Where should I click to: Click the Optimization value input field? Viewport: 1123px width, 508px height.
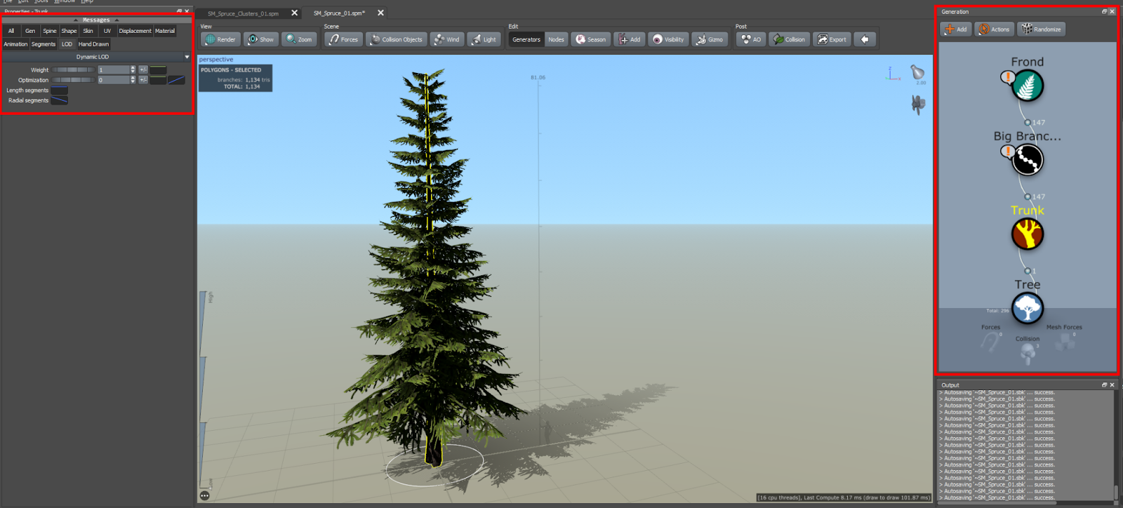pos(114,80)
